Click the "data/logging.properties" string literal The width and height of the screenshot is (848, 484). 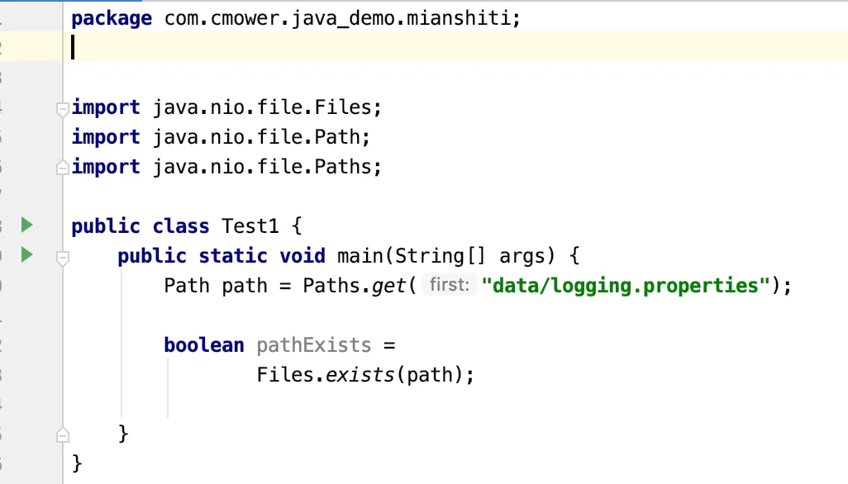click(x=626, y=285)
